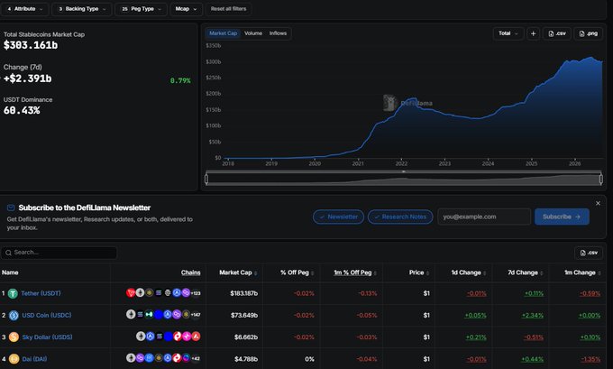
Task: Click $4.788b market cap value
Action: 246,359
